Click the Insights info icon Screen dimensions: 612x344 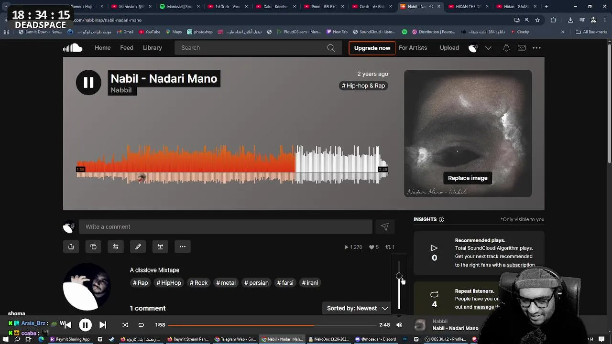(441, 219)
